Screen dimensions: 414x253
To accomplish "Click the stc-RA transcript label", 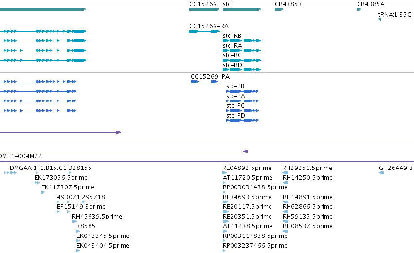I will click(x=233, y=46).
